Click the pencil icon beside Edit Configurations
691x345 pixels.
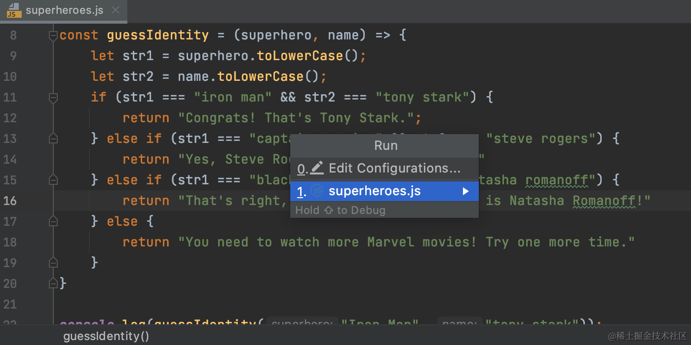[x=317, y=168]
